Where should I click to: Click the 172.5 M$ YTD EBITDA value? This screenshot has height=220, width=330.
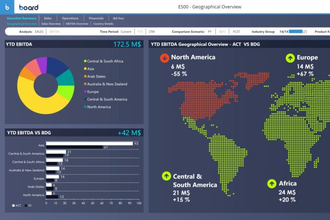click(127, 44)
